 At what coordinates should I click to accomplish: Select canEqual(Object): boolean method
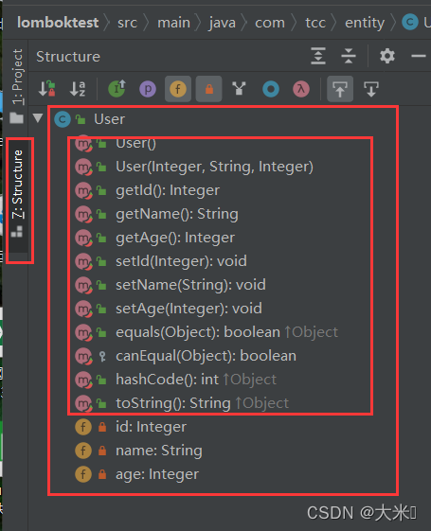(x=206, y=356)
